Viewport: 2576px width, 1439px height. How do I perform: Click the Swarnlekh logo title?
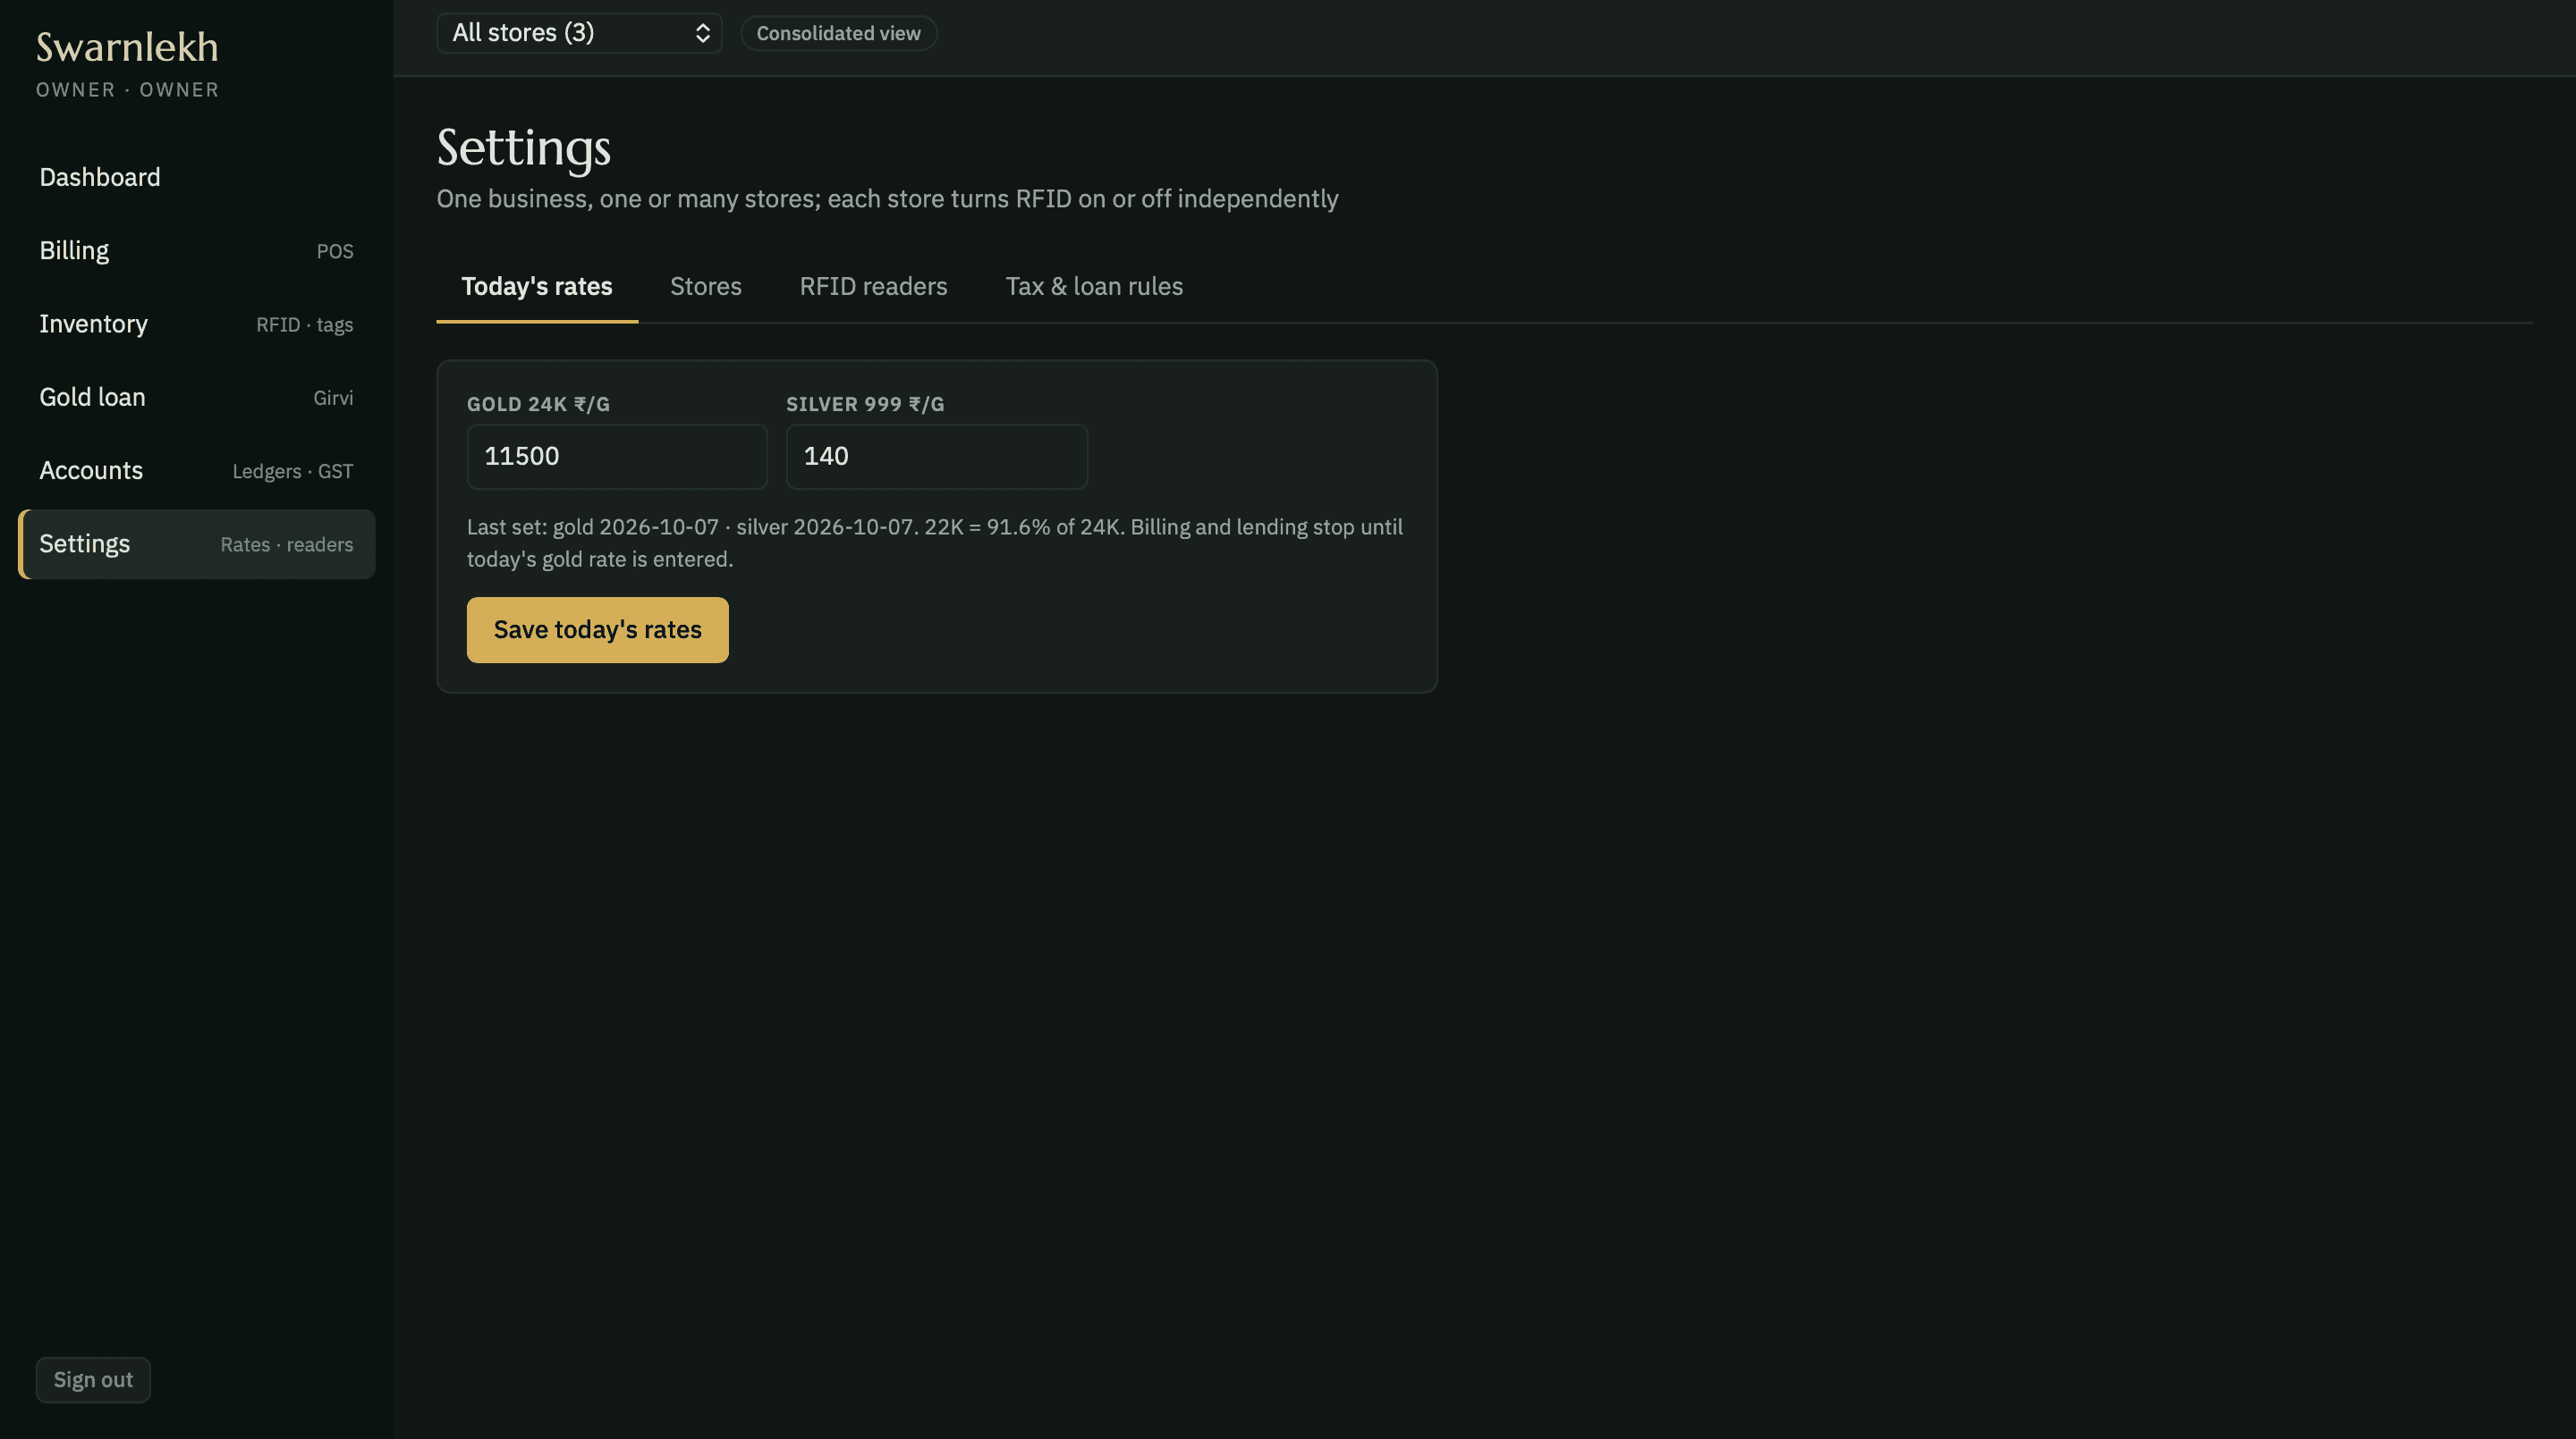tap(127, 47)
